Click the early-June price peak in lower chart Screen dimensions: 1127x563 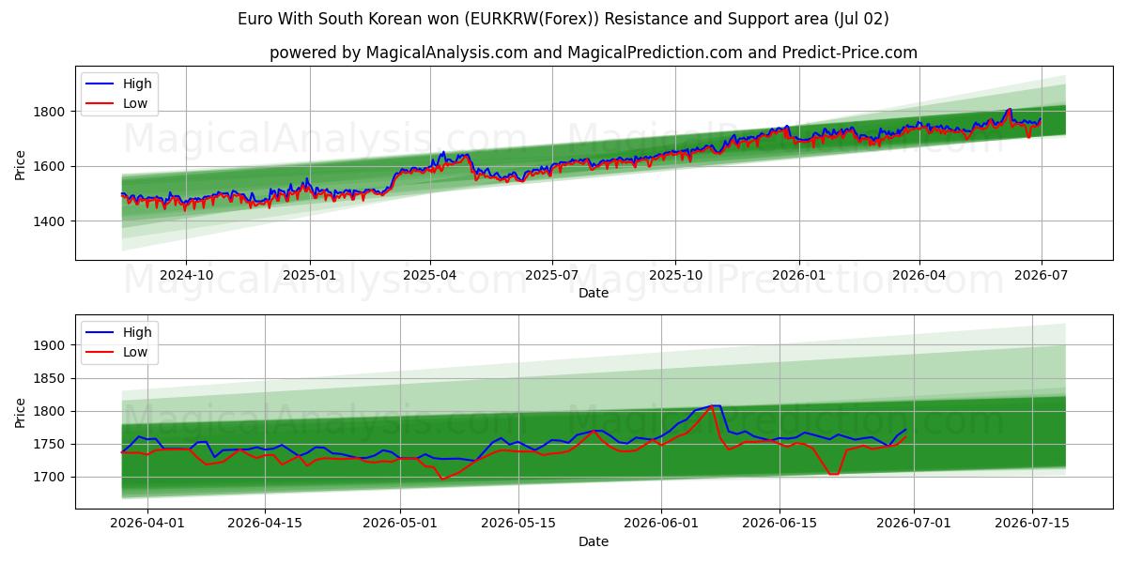pyautogui.click(x=716, y=406)
